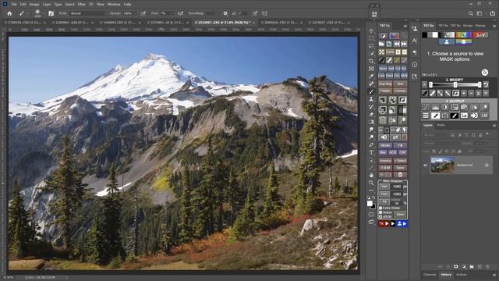Toggle airbrush icon beside Flow
Viewport: 499px width, 281px height.
click(180, 13)
